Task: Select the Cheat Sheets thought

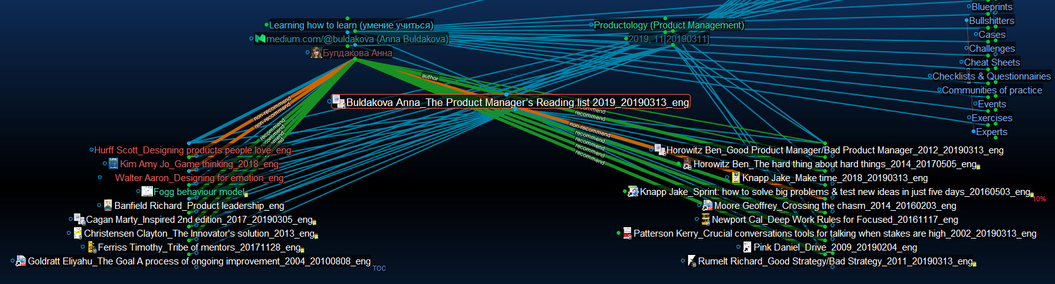Action: point(992,62)
